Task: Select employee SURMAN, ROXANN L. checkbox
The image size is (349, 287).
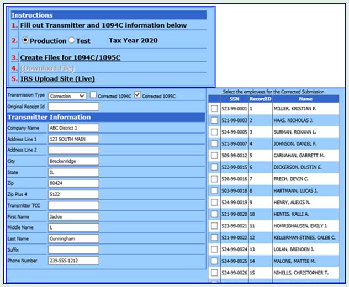Action: coord(214,132)
